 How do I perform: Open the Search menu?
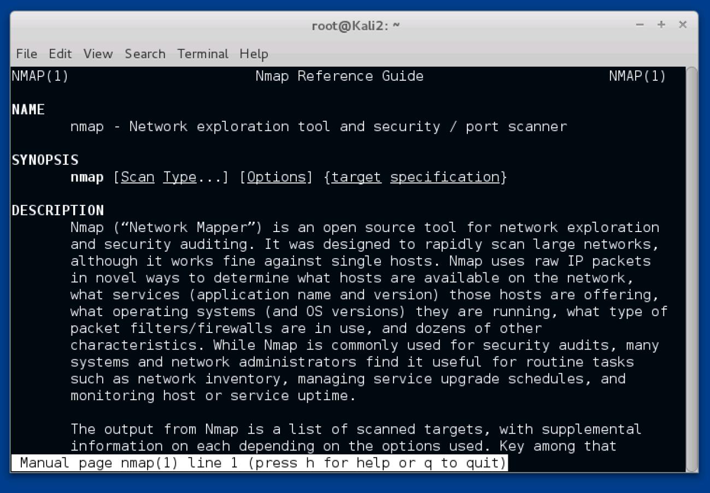point(145,54)
